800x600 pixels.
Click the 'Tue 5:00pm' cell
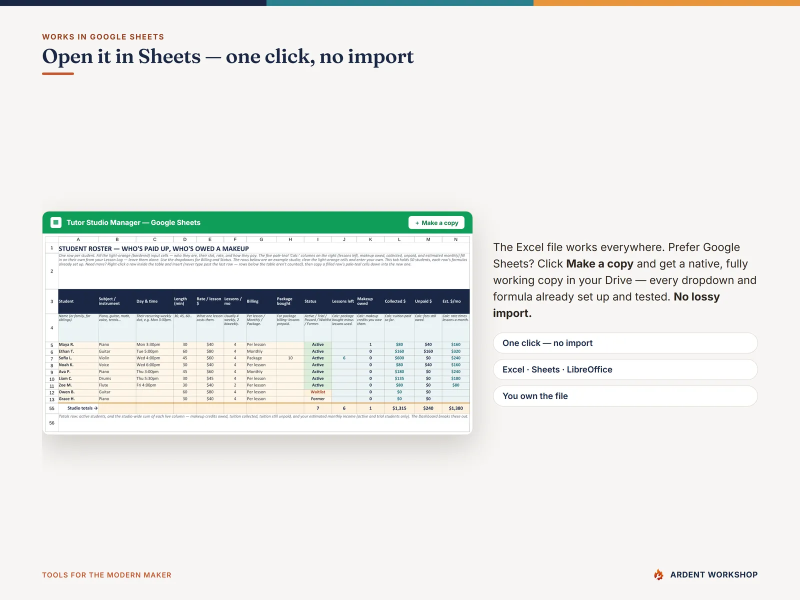[x=154, y=351]
